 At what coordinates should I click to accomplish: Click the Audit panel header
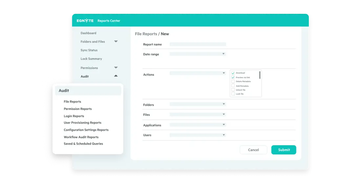88,91
